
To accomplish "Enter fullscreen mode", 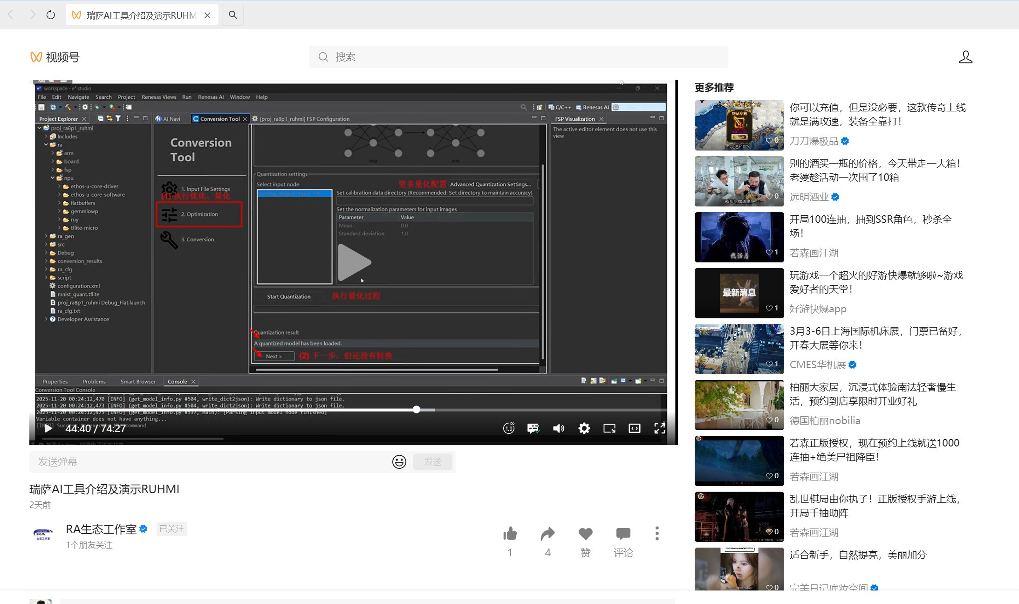I will point(660,428).
